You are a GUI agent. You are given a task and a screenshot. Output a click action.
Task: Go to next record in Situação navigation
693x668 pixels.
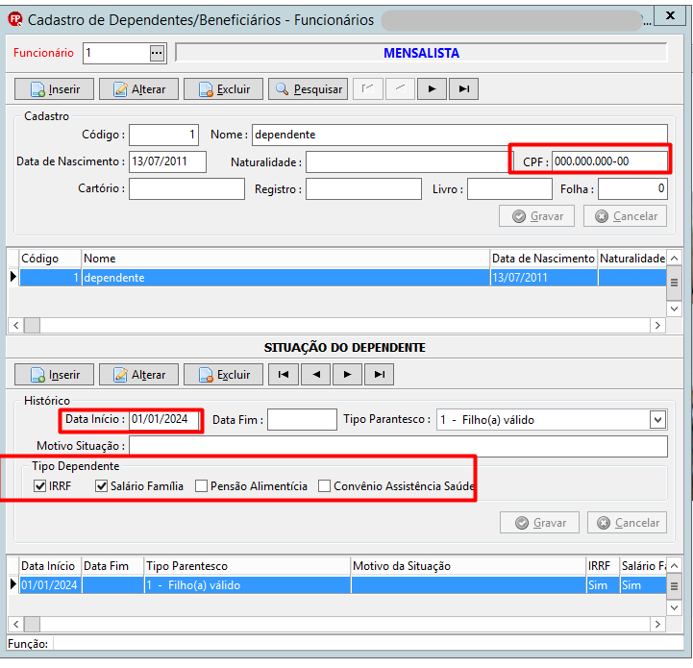point(347,375)
